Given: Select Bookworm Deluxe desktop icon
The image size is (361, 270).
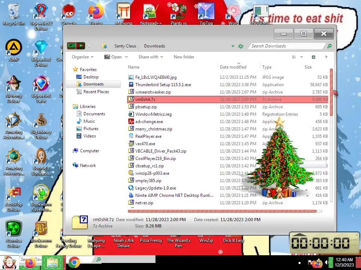Looking at the screenshot, I should click(41, 234).
